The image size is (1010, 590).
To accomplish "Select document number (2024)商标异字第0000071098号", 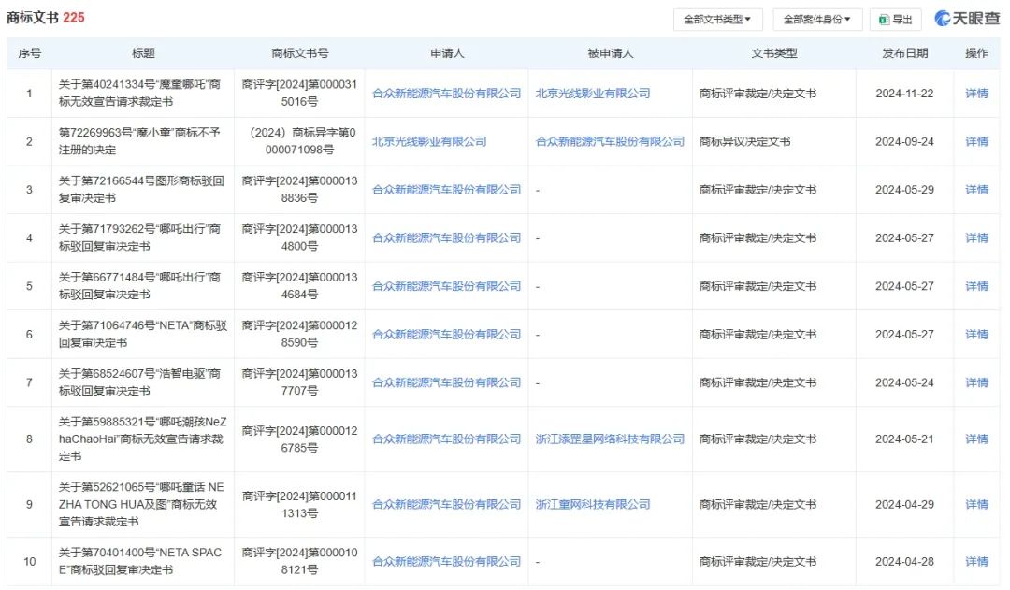I will point(299,142).
